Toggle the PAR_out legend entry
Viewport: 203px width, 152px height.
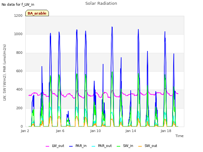tap(101, 146)
